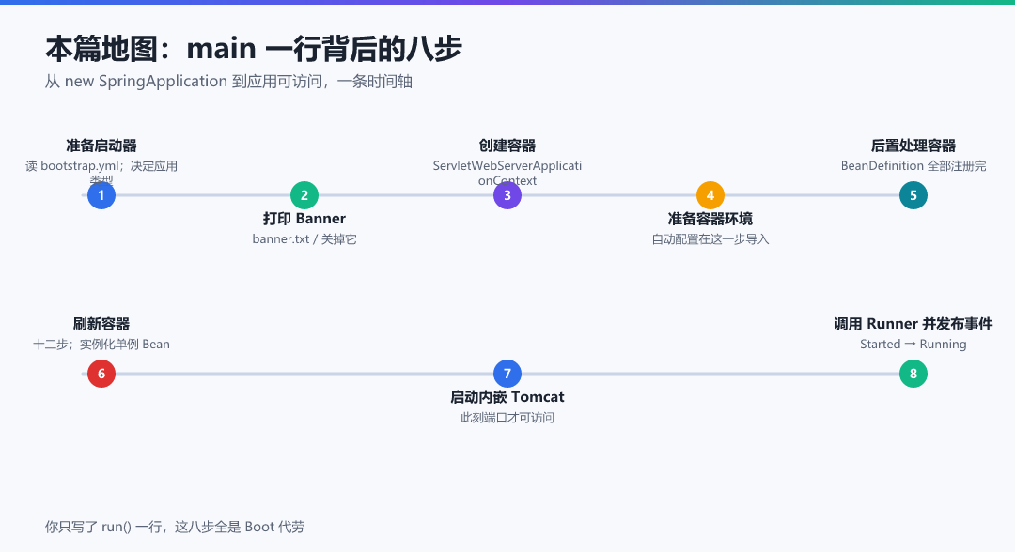Viewport: 1015px width, 552px height.
Task: Click the green step 2 circle
Action: 304,195
